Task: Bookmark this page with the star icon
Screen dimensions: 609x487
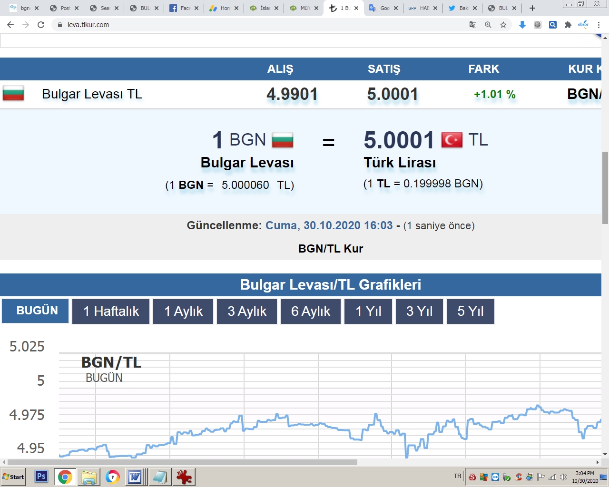Action: click(x=503, y=25)
